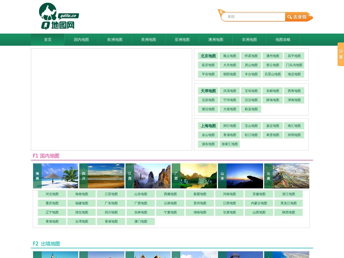Click the 山东 sunset thumbnail
Viewport: 344px width, 258px height.
[x=241, y=176]
